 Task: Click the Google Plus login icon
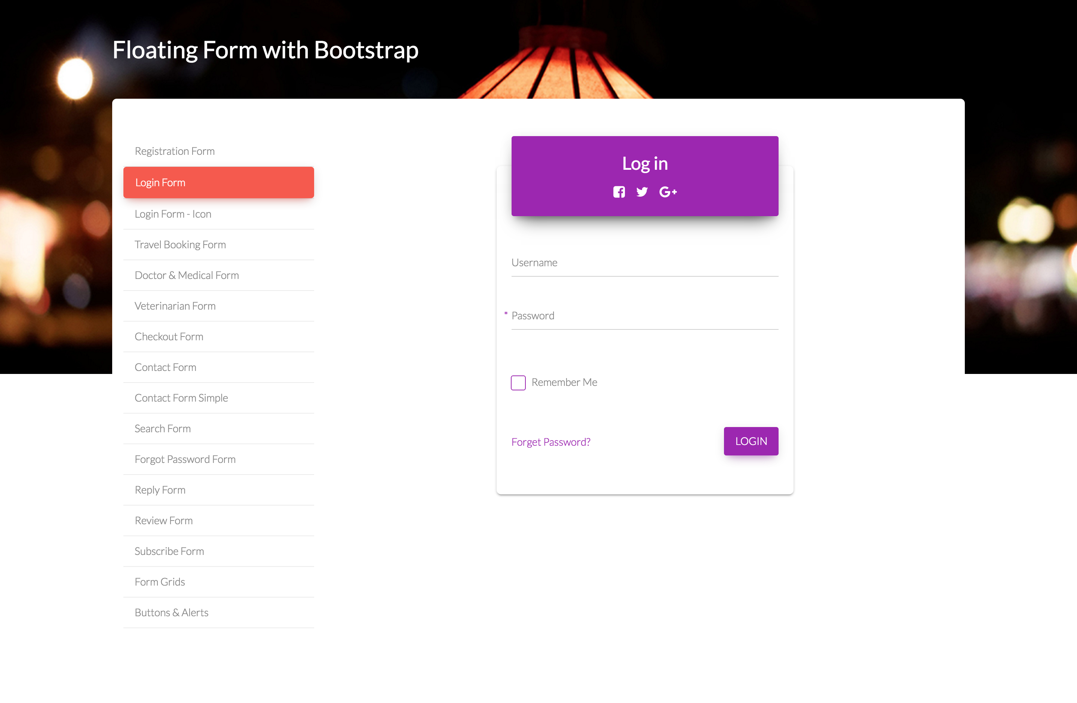coord(668,192)
